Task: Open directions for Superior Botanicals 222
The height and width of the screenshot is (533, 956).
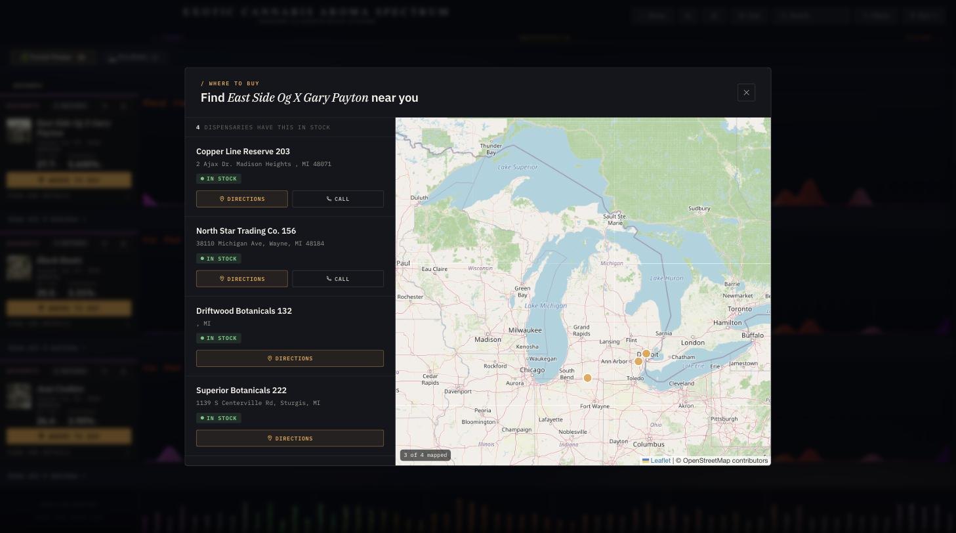Action: (290, 438)
